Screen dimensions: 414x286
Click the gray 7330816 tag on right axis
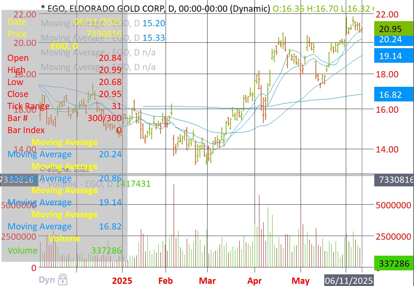[394, 179]
